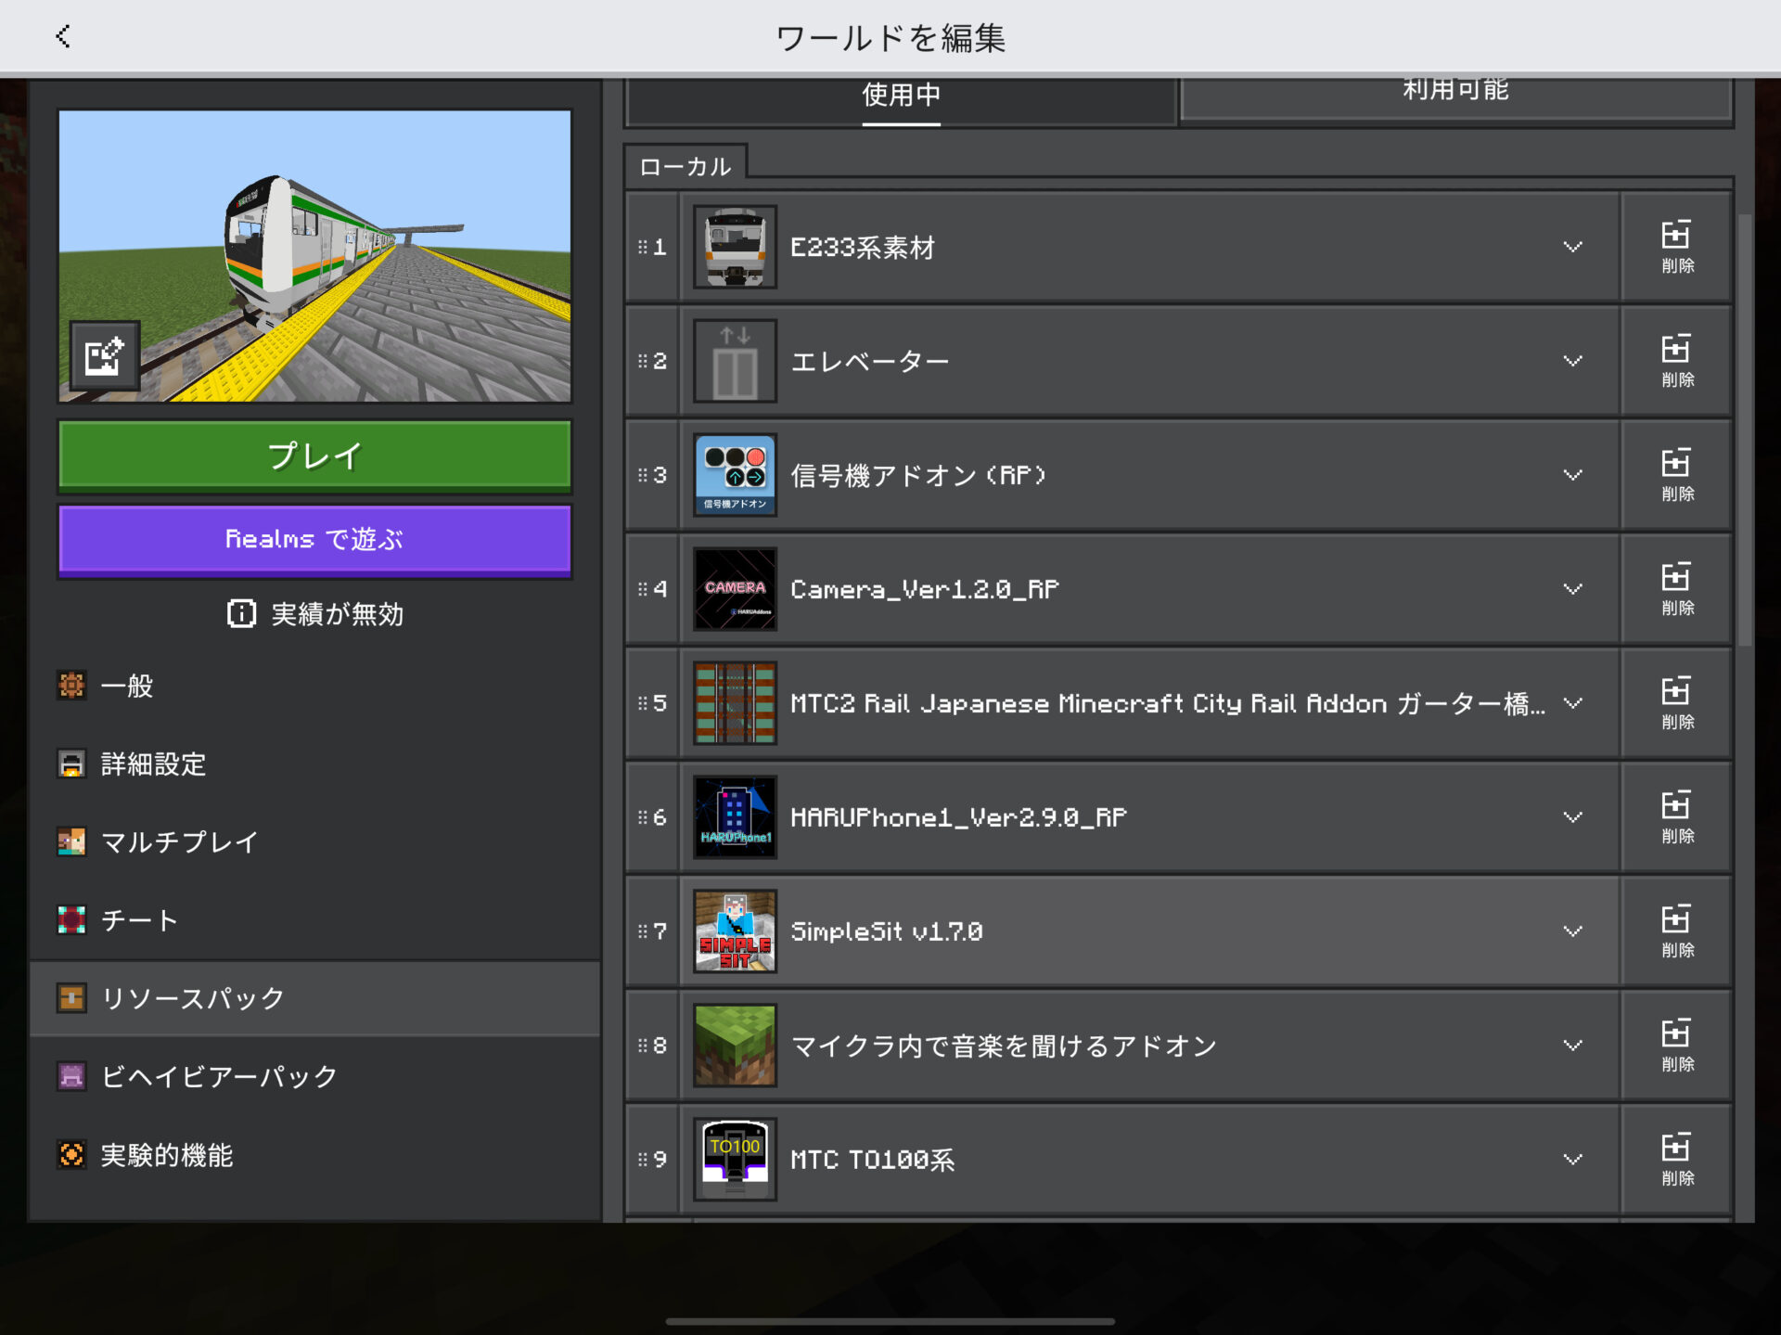
Task: Click the Realms で遊ぶ button
Action: click(314, 539)
